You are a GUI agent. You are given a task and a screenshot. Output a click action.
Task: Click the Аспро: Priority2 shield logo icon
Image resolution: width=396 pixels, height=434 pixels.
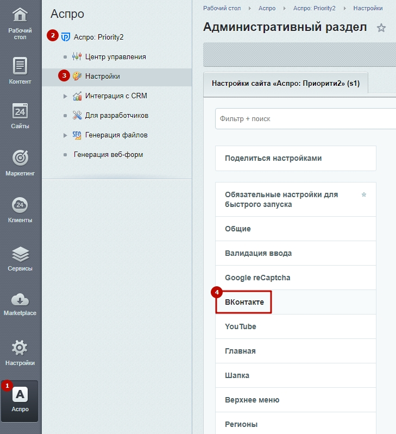pos(66,37)
